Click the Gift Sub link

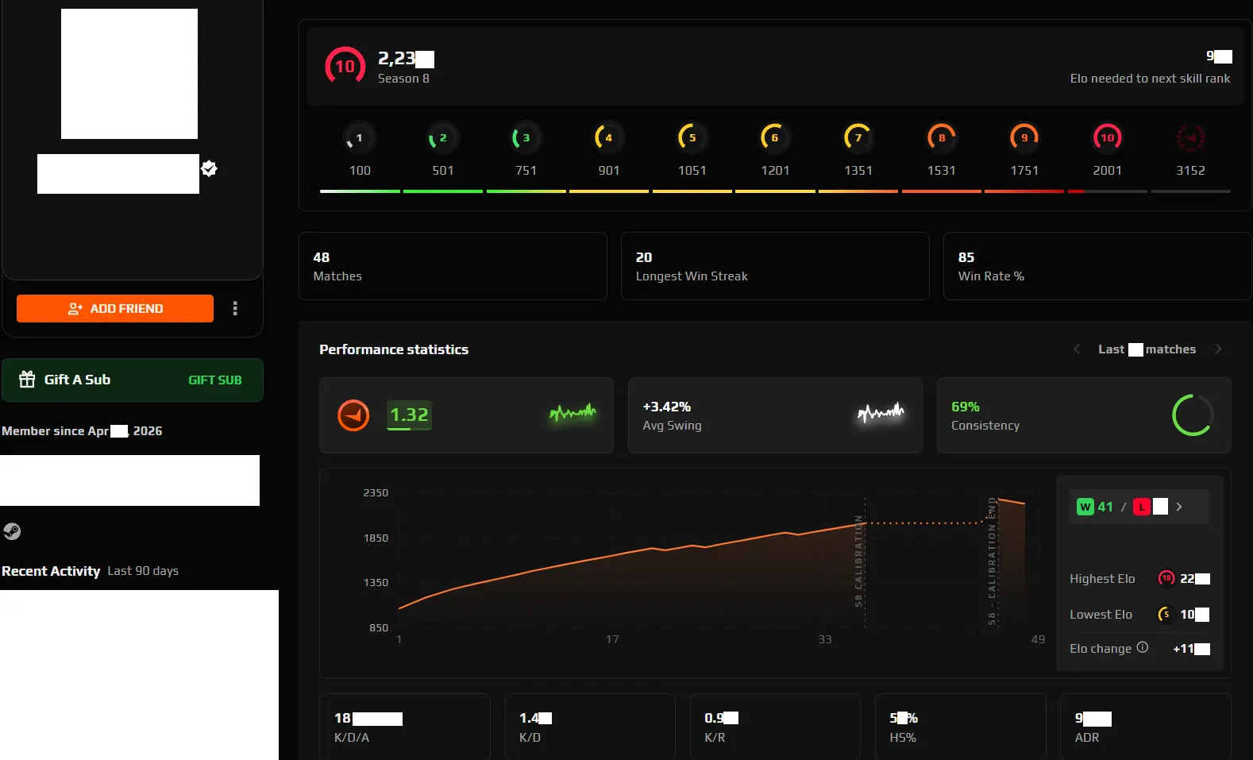pyautogui.click(x=214, y=380)
